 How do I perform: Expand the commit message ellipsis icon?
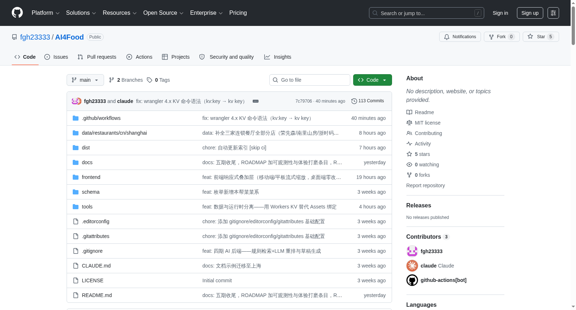tap(256, 101)
